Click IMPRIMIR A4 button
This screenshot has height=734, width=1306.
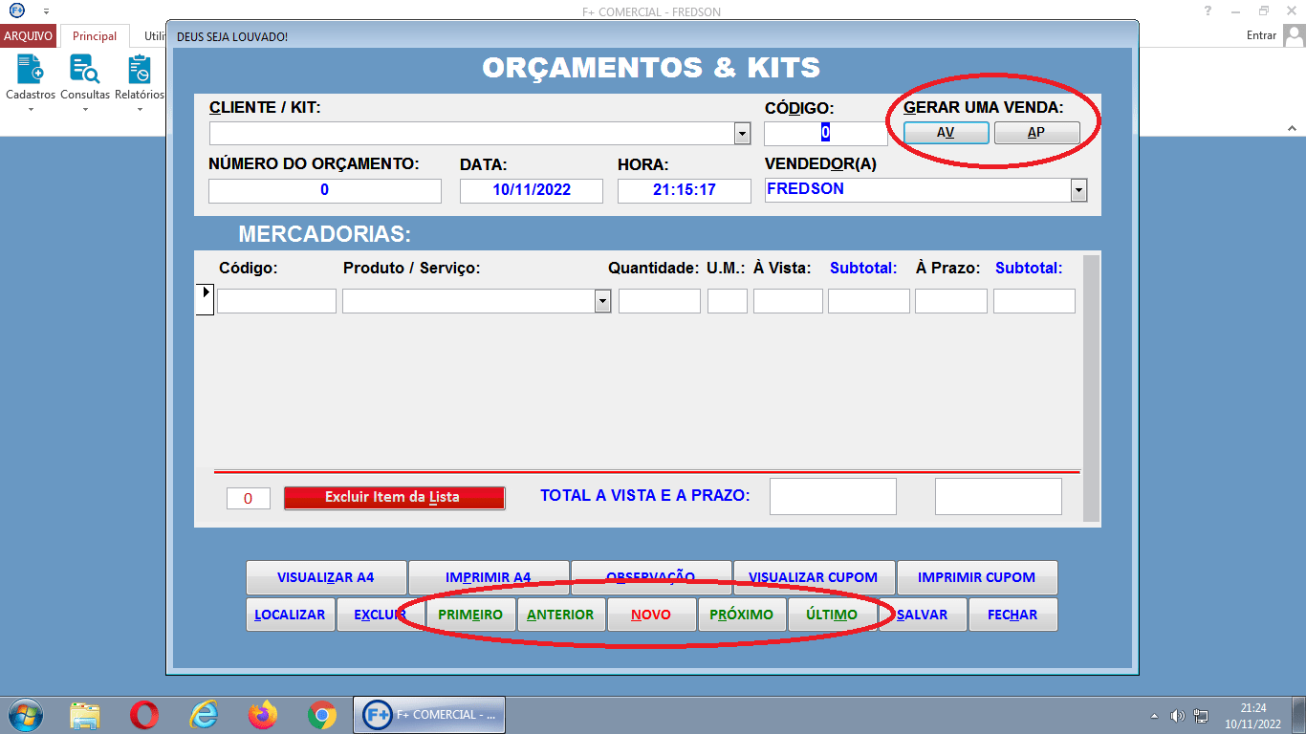(489, 577)
